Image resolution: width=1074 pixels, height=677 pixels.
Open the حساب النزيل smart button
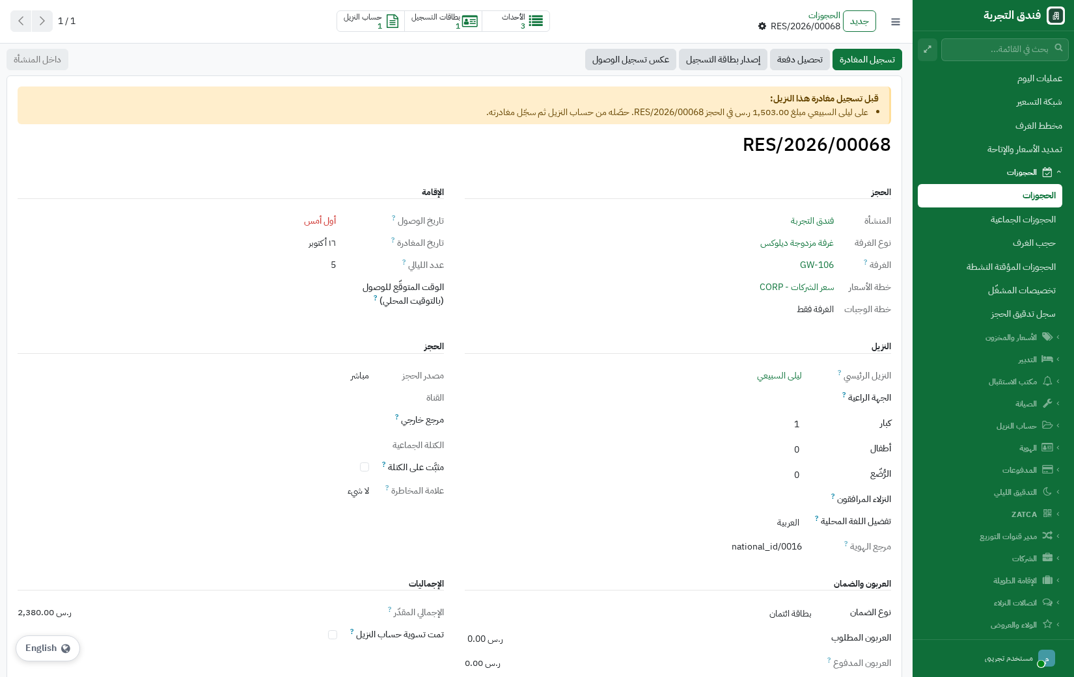coord(371,21)
